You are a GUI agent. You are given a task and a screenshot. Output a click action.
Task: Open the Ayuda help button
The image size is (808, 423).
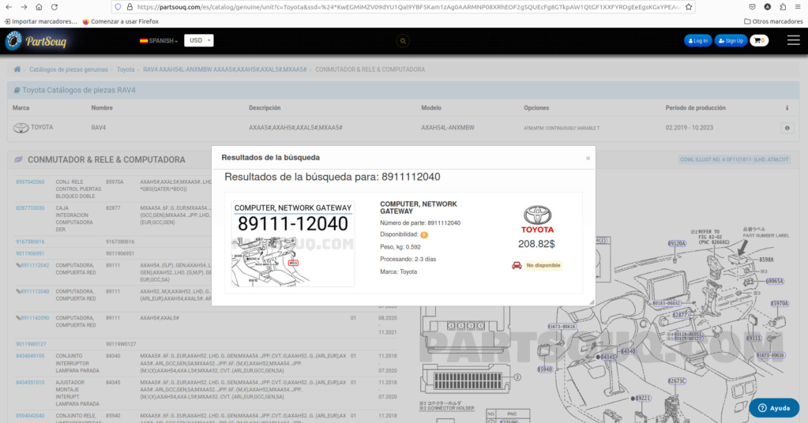click(774, 407)
